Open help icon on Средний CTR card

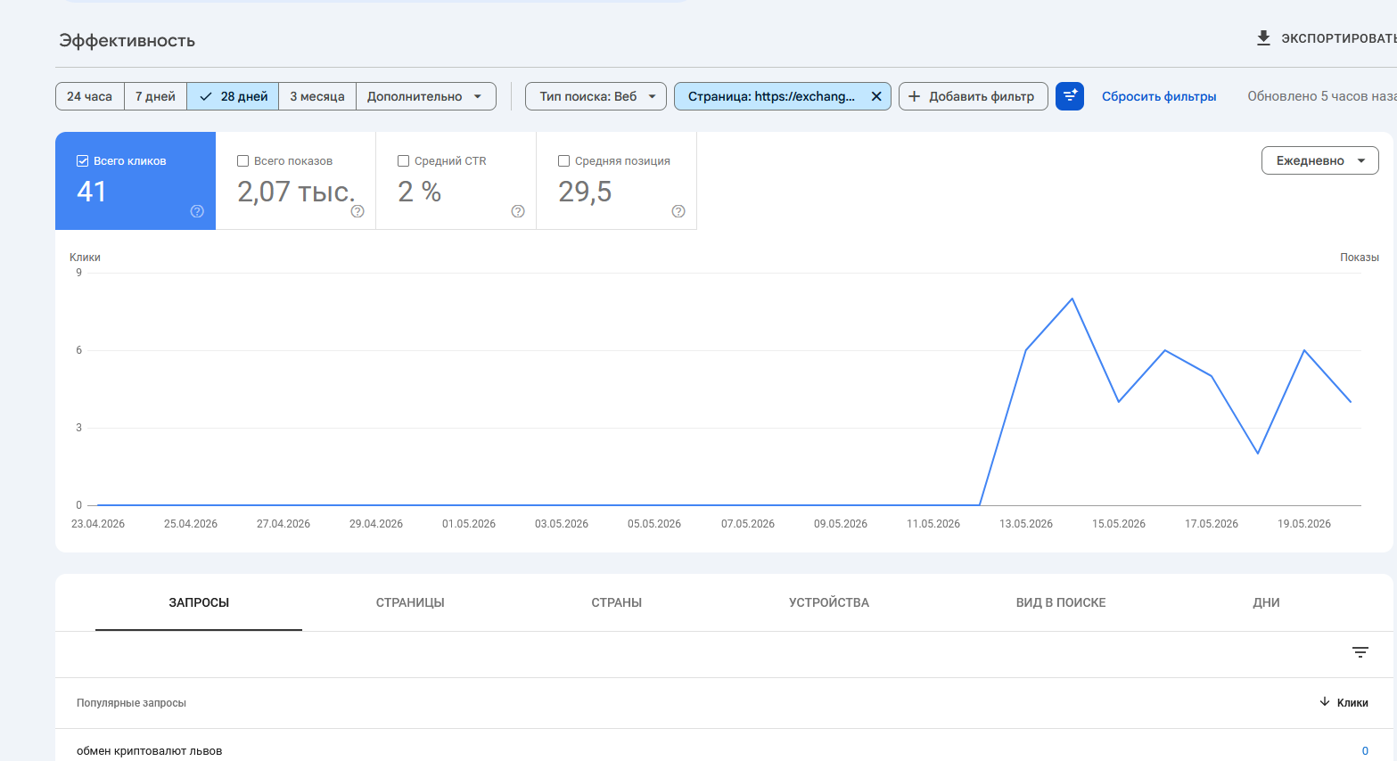pos(518,211)
